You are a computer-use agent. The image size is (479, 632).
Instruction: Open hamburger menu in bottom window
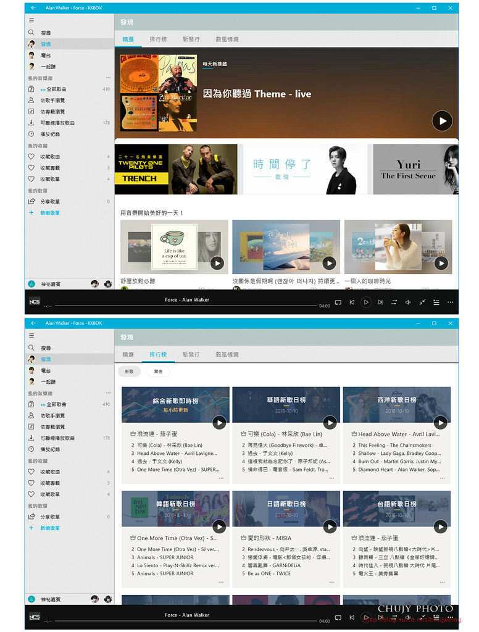coord(31,335)
